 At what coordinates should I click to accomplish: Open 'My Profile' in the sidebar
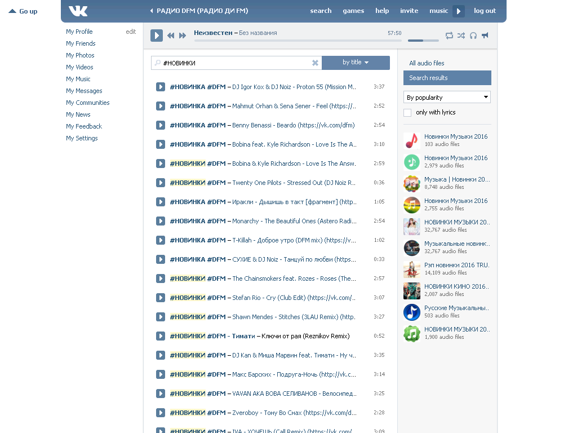click(x=79, y=32)
